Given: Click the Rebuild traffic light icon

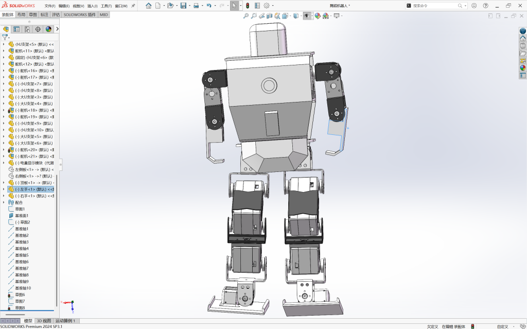Looking at the screenshot, I should (x=248, y=6).
